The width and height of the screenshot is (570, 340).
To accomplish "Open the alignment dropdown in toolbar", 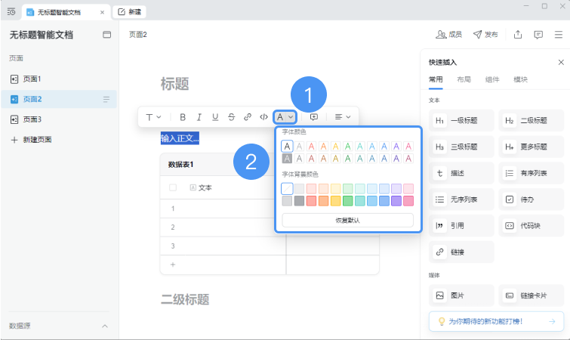I will pos(343,117).
